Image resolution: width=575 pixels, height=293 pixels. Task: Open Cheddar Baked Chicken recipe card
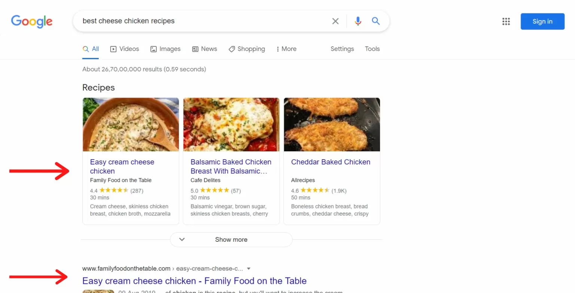[x=331, y=162]
